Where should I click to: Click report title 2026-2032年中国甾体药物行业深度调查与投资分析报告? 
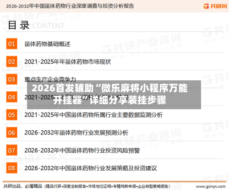tap(70, 6)
